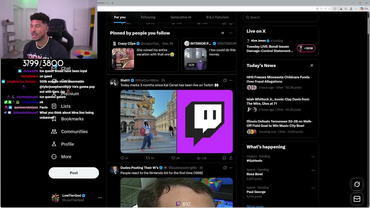The width and height of the screenshot is (370, 208).
Task: Play the Crazy Clips pinned video thumbnail
Action: 123,58
